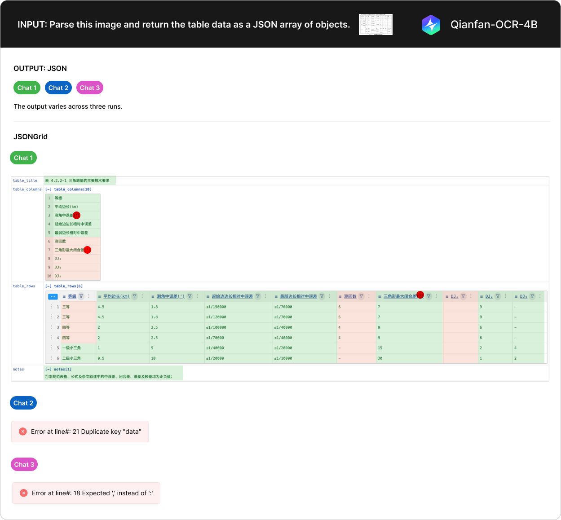Click the DJ₁ column header link

coord(454,296)
